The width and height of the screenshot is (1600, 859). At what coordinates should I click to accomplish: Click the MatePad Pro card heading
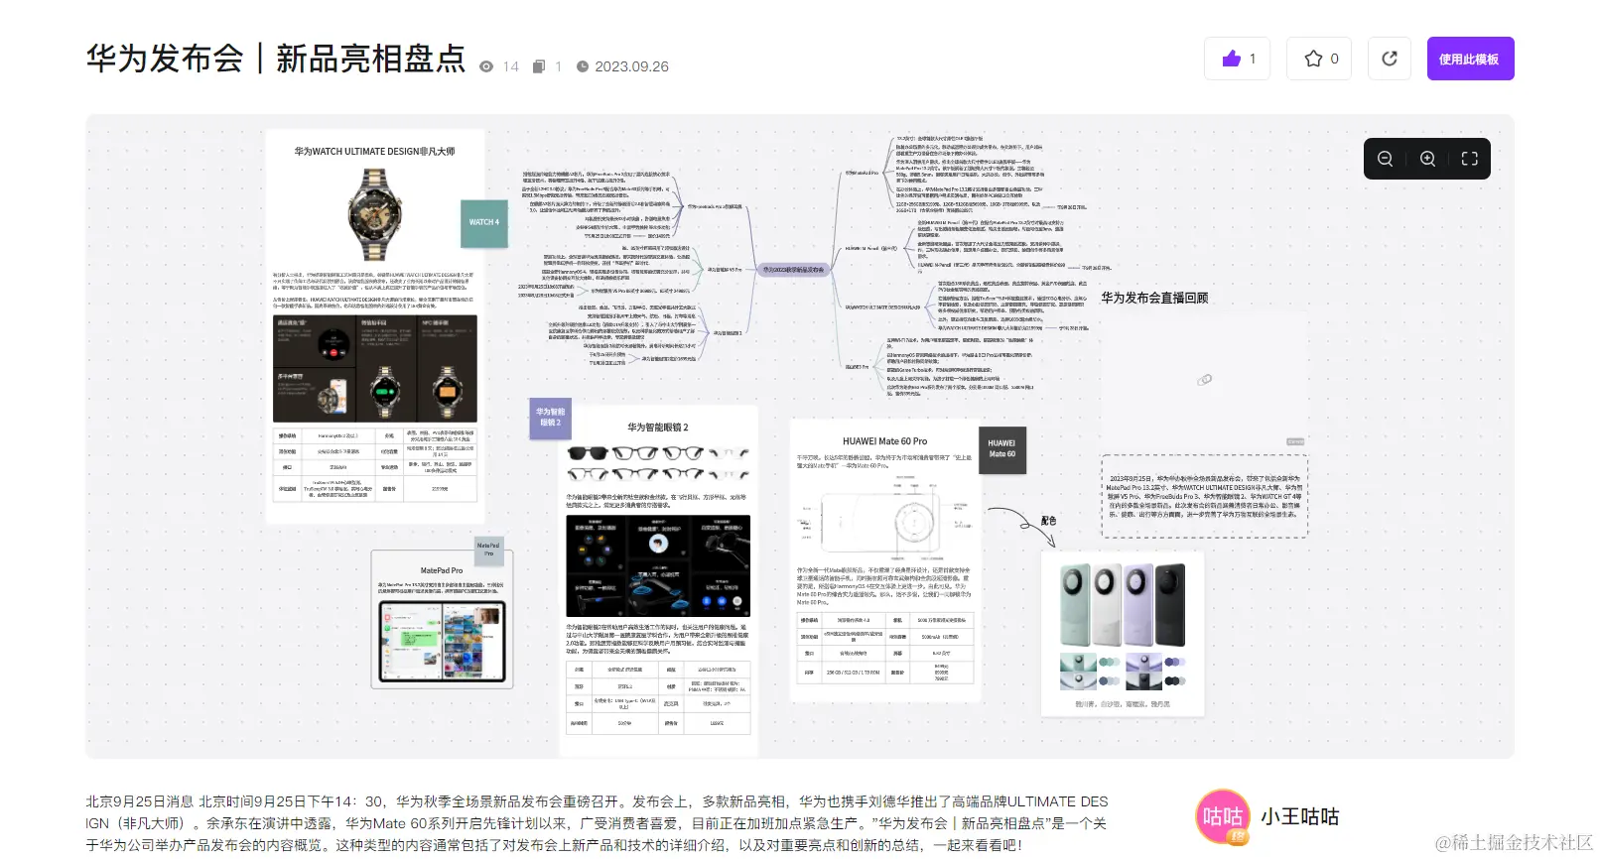tap(442, 570)
